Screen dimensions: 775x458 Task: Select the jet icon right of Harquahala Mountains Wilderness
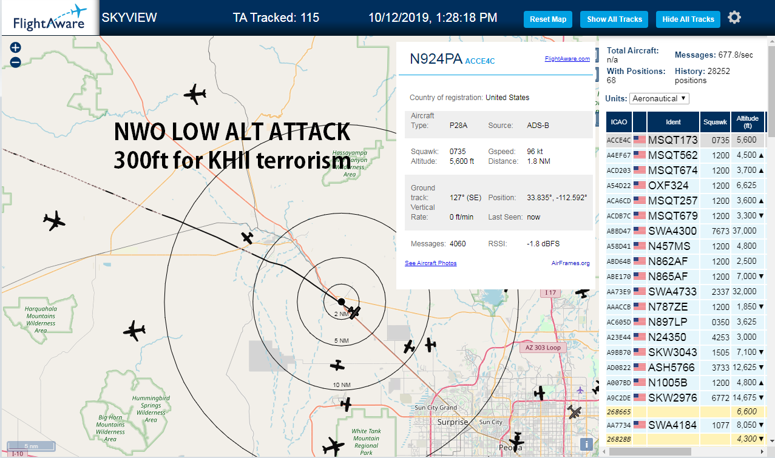pos(134,332)
